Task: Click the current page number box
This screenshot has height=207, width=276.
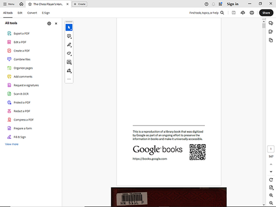Action: click(270, 149)
